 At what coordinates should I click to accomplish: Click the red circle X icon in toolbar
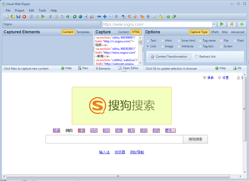[x=24, y=17]
